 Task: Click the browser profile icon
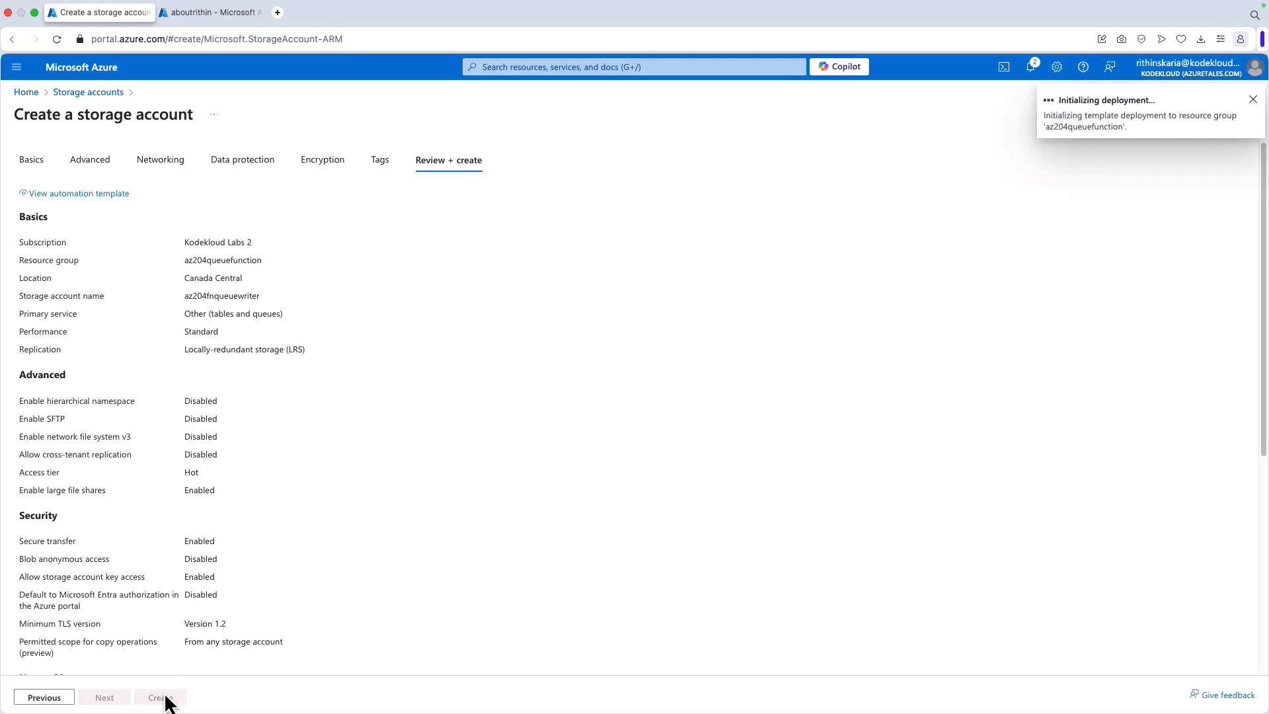(x=1241, y=39)
